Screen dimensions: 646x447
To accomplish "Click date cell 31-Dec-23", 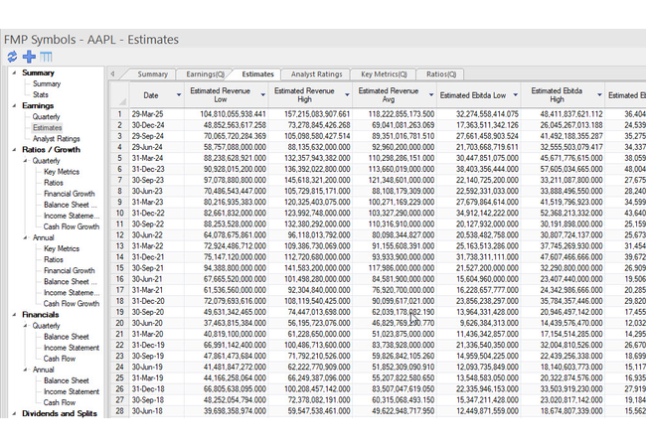I will [x=157, y=169].
